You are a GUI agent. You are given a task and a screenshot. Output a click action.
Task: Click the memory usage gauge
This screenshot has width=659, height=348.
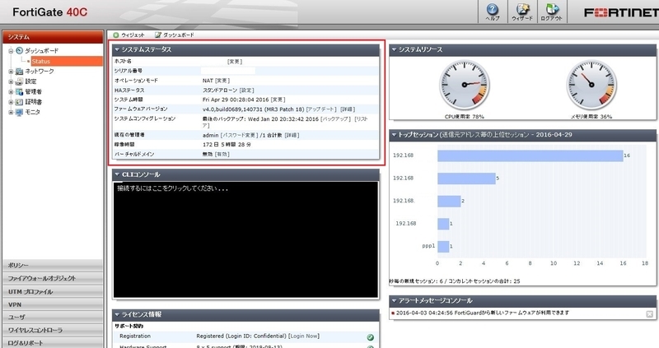tap(591, 85)
